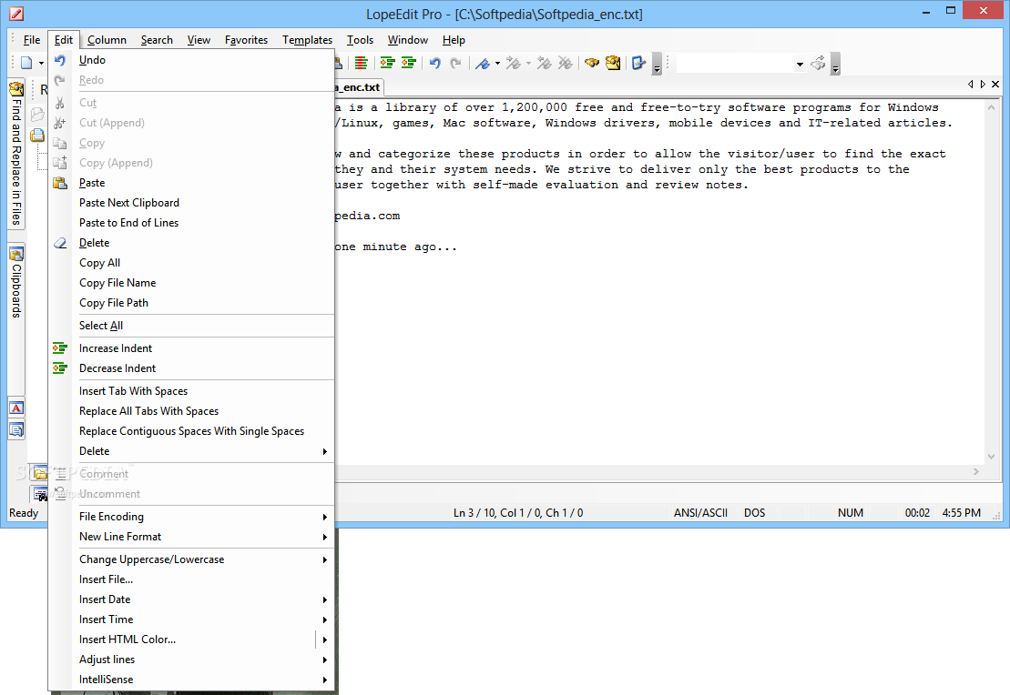This screenshot has height=695, width=1010.
Task: Click the DOS line format status entry
Action: pos(755,513)
